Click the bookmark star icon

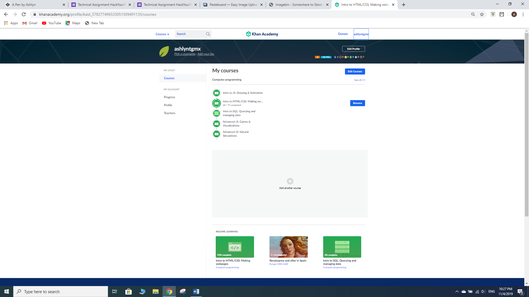pos(482,14)
